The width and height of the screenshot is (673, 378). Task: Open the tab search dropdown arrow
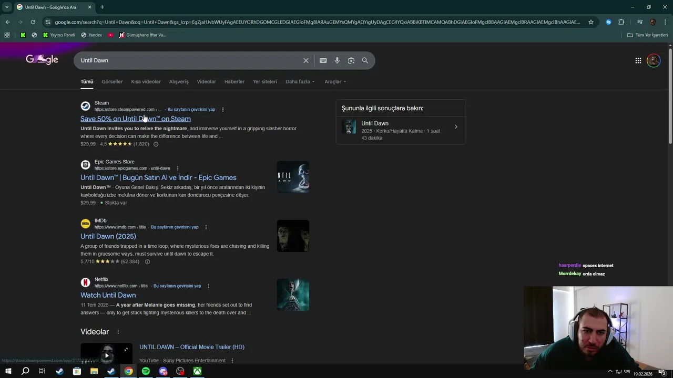(x=7, y=7)
